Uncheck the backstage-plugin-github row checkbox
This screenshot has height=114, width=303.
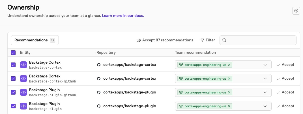pyautogui.click(x=13, y=92)
